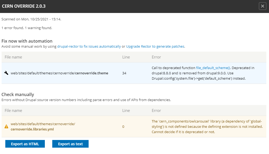Click File name header in Check manually table

coord(13,110)
